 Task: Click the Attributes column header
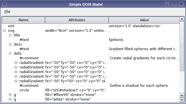tap(77, 20)
